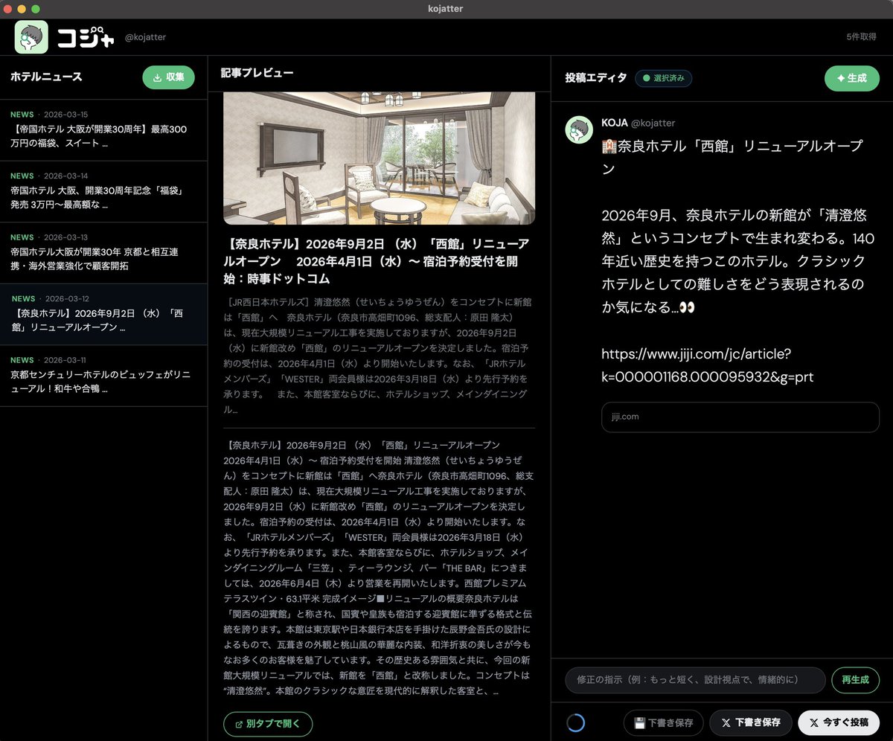Toggle the 選択済み status badge

click(662, 78)
